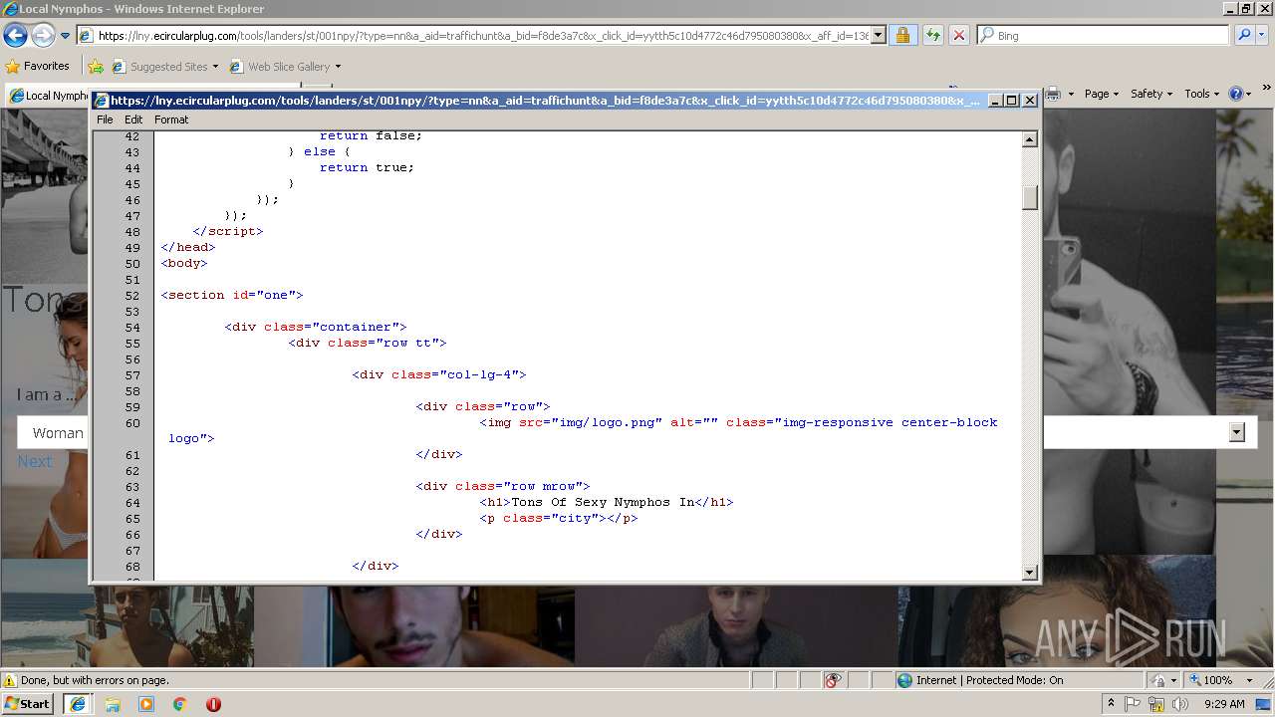Click the network tray icon
This screenshot has width=1275, height=717.
coord(1156,704)
